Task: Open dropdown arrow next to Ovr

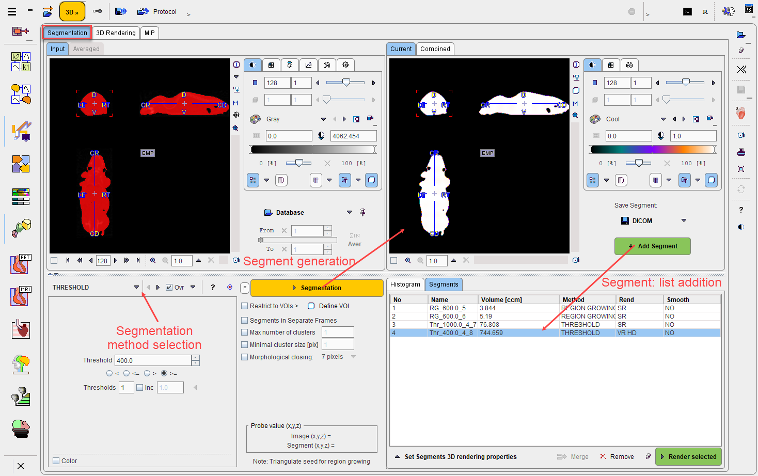Action: point(193,287)
